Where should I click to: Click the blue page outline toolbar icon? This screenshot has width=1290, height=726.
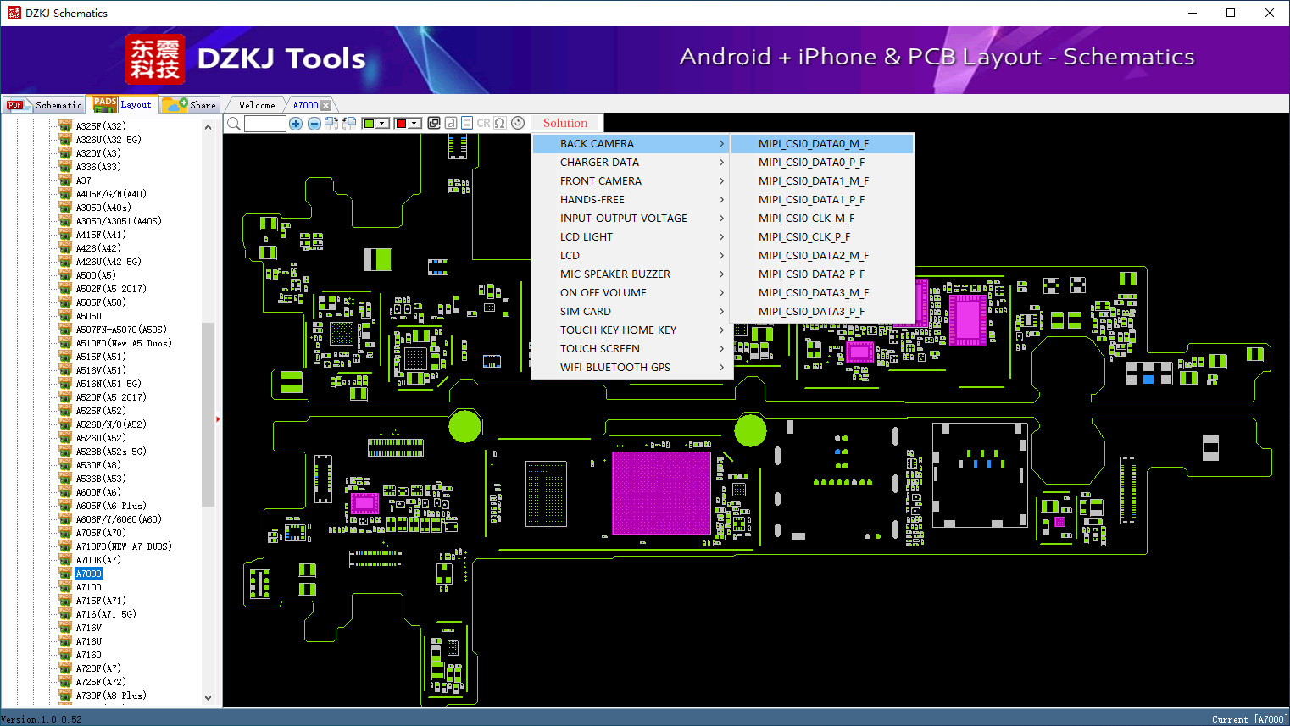pyautogui.click(x=467, y=123)
